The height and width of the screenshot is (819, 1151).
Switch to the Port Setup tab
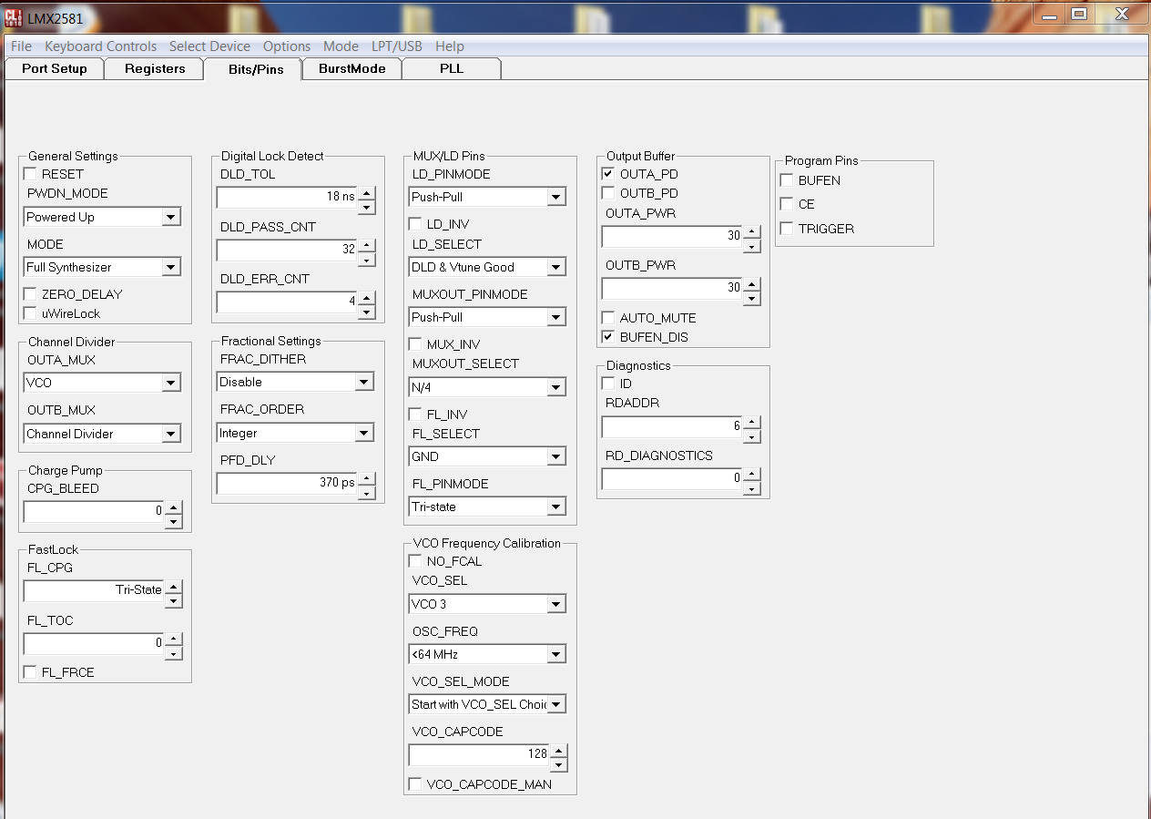click(55, 69)
